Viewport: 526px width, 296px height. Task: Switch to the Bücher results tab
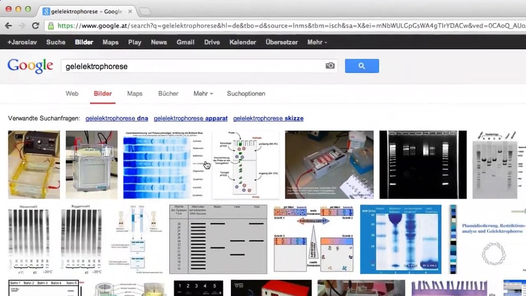pyautogui.click(x=168, y=93)
